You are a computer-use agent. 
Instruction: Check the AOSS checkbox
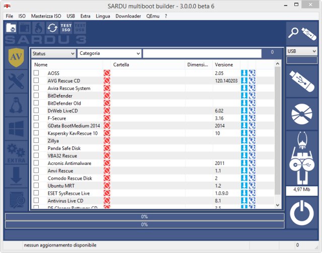pos(36,73)
